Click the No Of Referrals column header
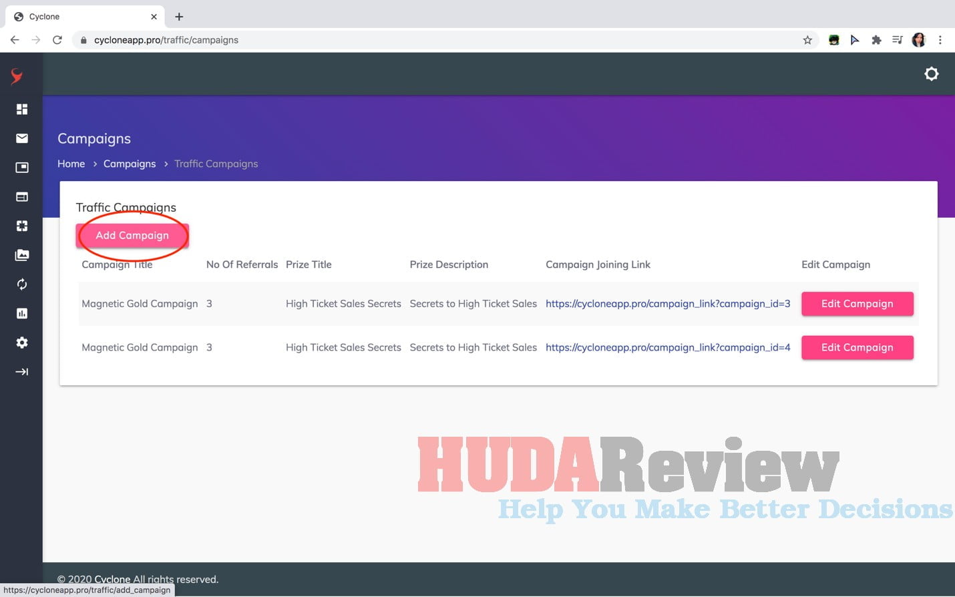Screen dimensions: 955x597 (x=242, y=265)
